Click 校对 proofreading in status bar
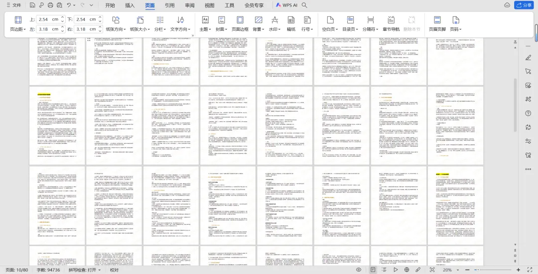 tap(114, 270)
